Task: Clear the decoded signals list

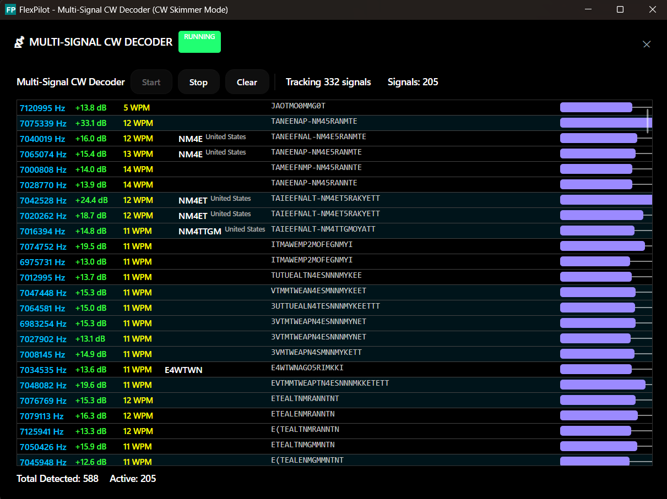Action: coord(247,82)
